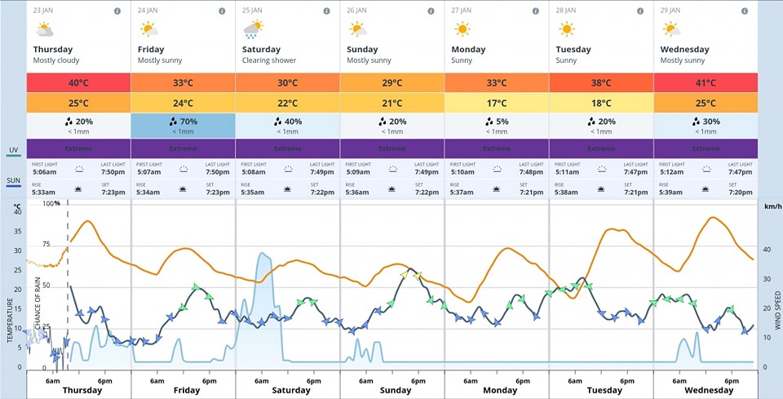Click Monday's sunny weather icon

pyautogui.click(x=462, y=29)
